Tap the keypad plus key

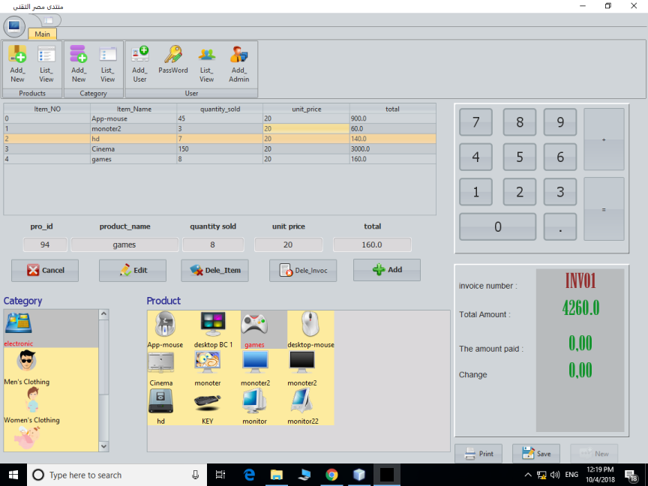tap(604, 139)
